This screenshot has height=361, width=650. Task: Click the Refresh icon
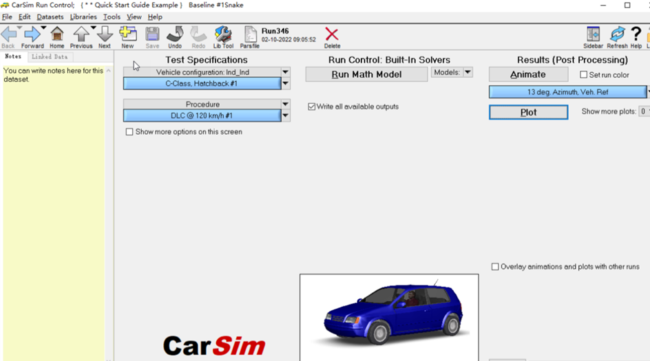617,34
